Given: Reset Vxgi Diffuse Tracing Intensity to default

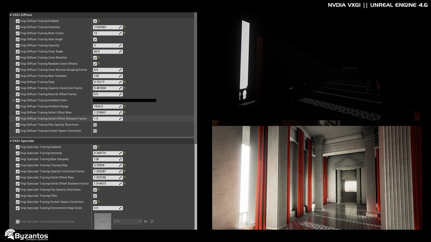Looking at the screenshot, I should [x=125, y=27].
